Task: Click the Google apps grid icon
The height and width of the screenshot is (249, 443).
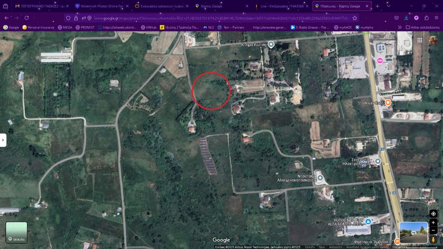Action: [x=419, y=40]
